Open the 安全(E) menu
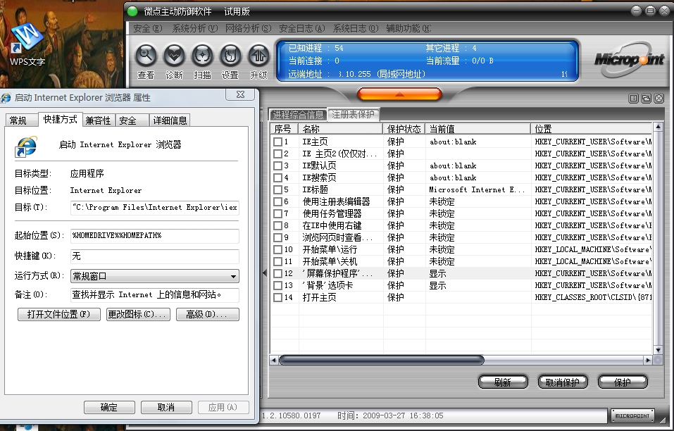674x431 pixels. click(148, 28)
